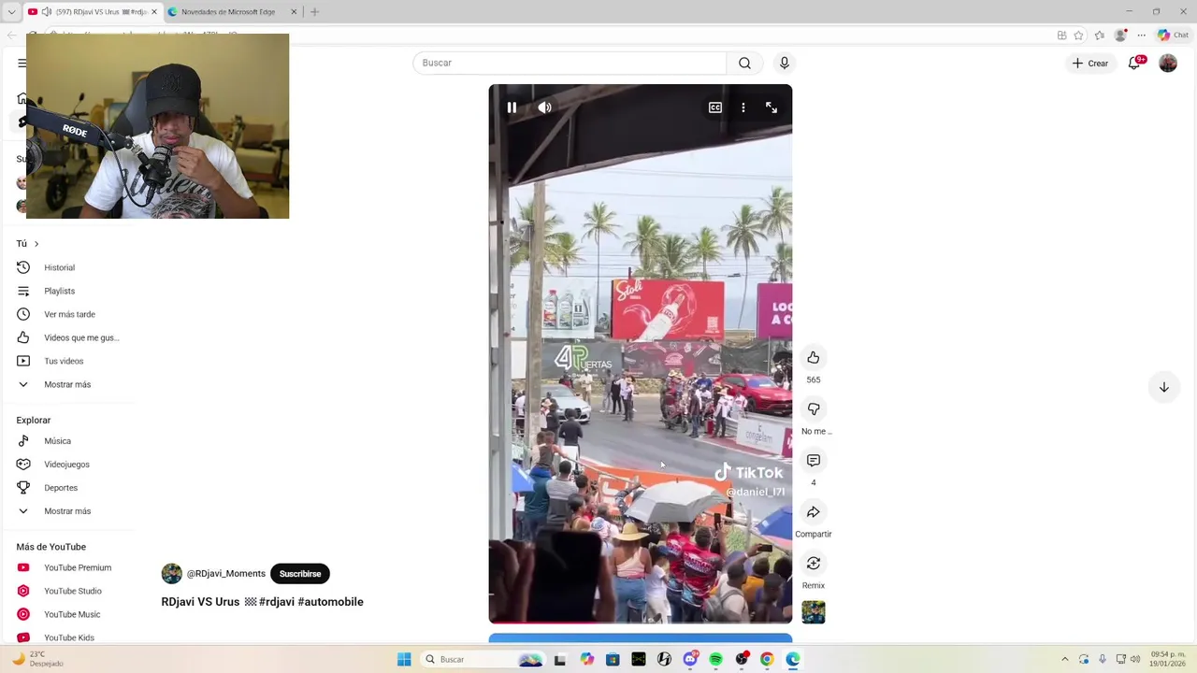This screenshot has height=673, width=1197.
Task: Browse Videojuegos in Explorar
Action: point(67,465)
